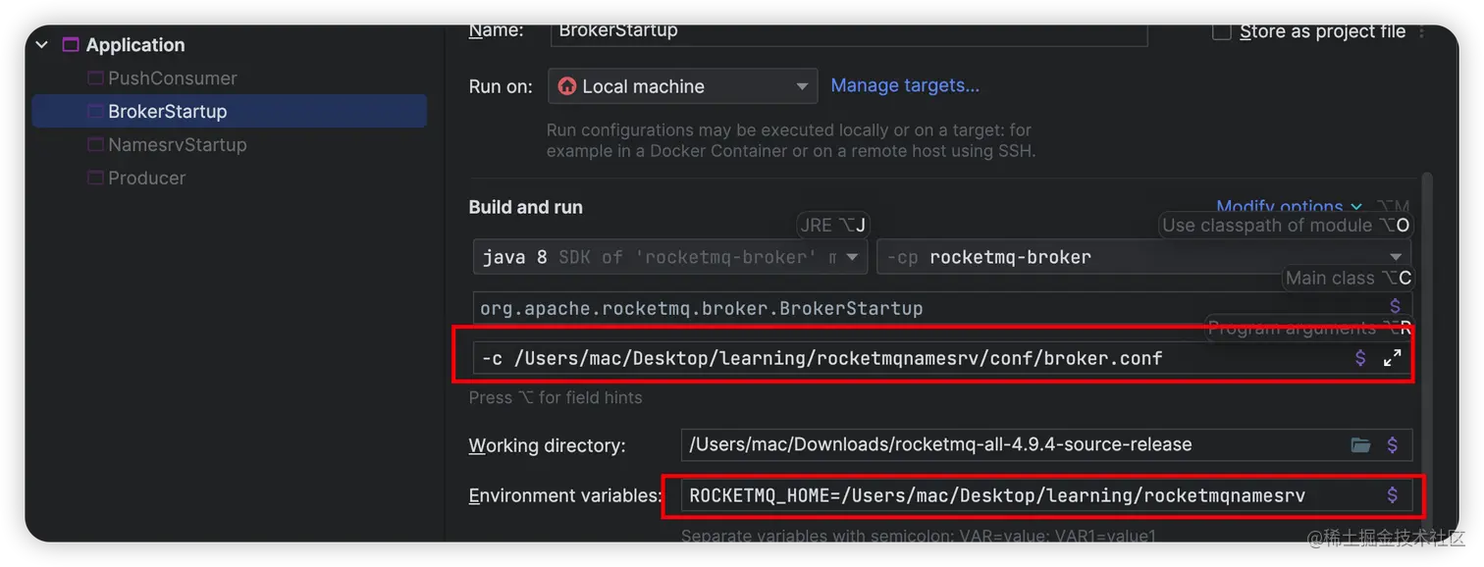The width and height of the screenshot is (1484, 567).
Task: Click the macro icon in Main class field
Action: click(x=1395, y=307)
